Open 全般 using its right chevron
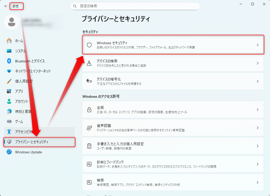 pos(258,110)
